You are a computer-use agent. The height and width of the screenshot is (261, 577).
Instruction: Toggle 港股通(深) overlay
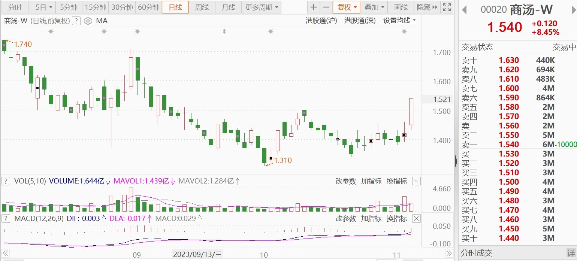[360, 21]
